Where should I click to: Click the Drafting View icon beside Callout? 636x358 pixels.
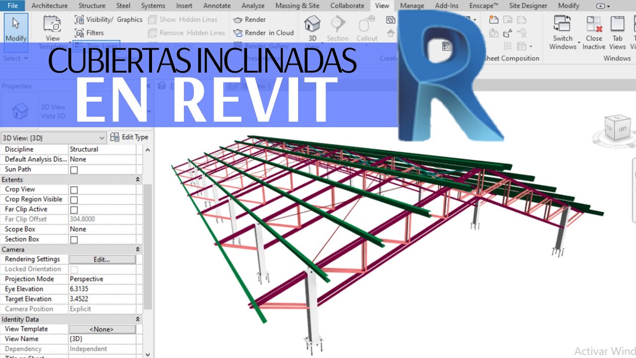391,20
